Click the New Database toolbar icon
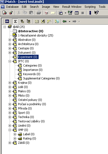 5,13
